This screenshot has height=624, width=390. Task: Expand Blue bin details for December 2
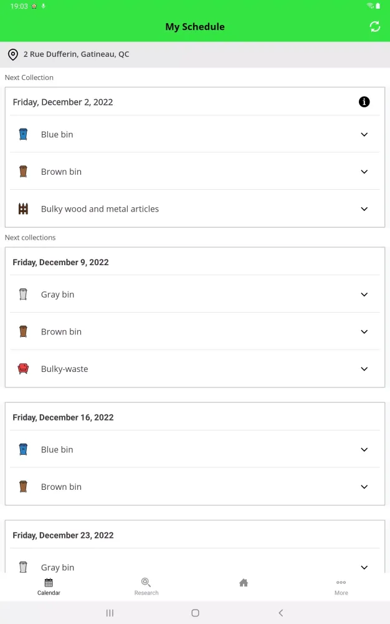pyautogui.click(x=364, y=134)
